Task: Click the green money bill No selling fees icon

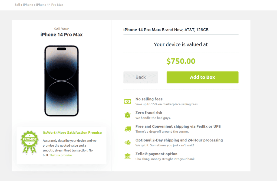Action: point(127,101)
